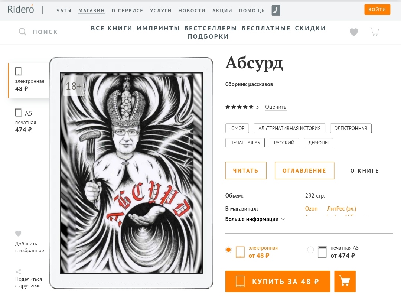Click the phone call icon in header

(276, 10)
